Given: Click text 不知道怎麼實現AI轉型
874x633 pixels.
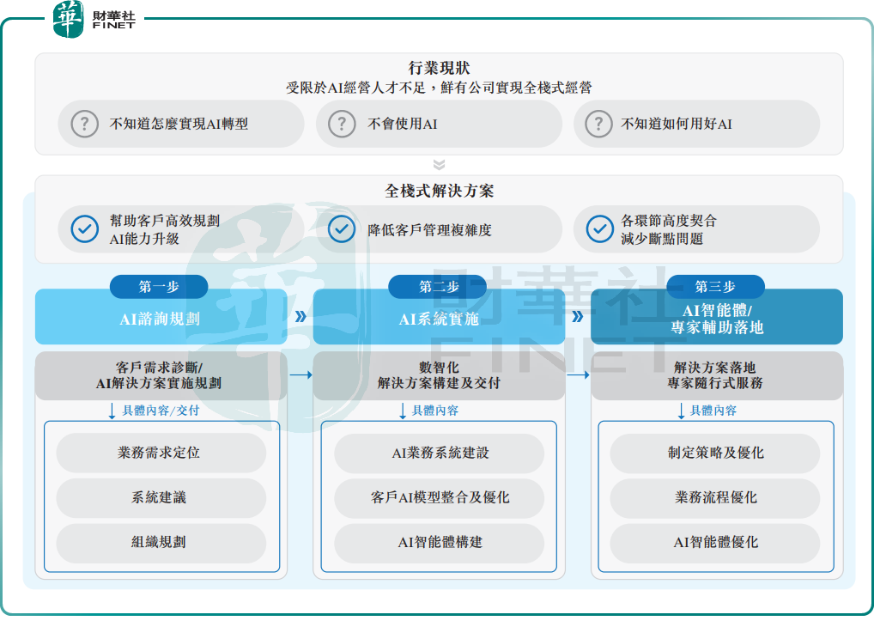Looking at the screenshot, I should pyautogui.click(x=179, y=124).
